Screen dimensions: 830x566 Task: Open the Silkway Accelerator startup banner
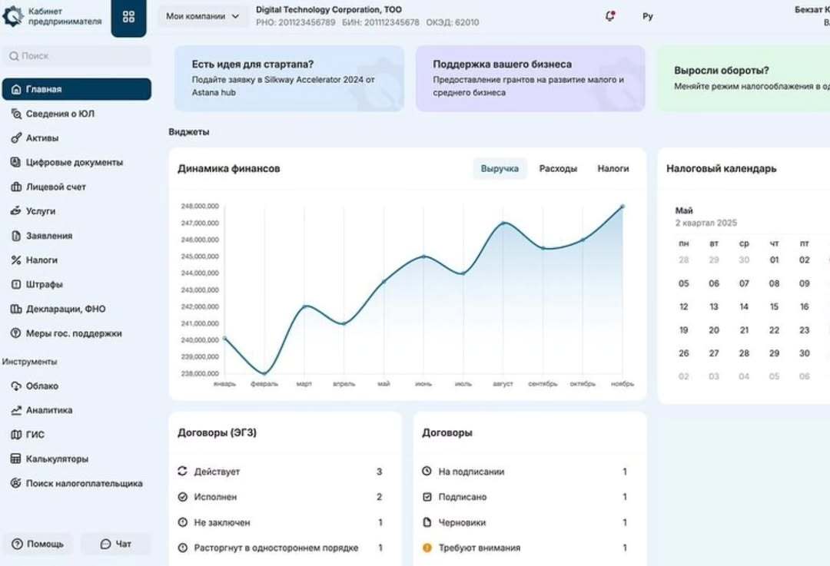pos(288,78)
